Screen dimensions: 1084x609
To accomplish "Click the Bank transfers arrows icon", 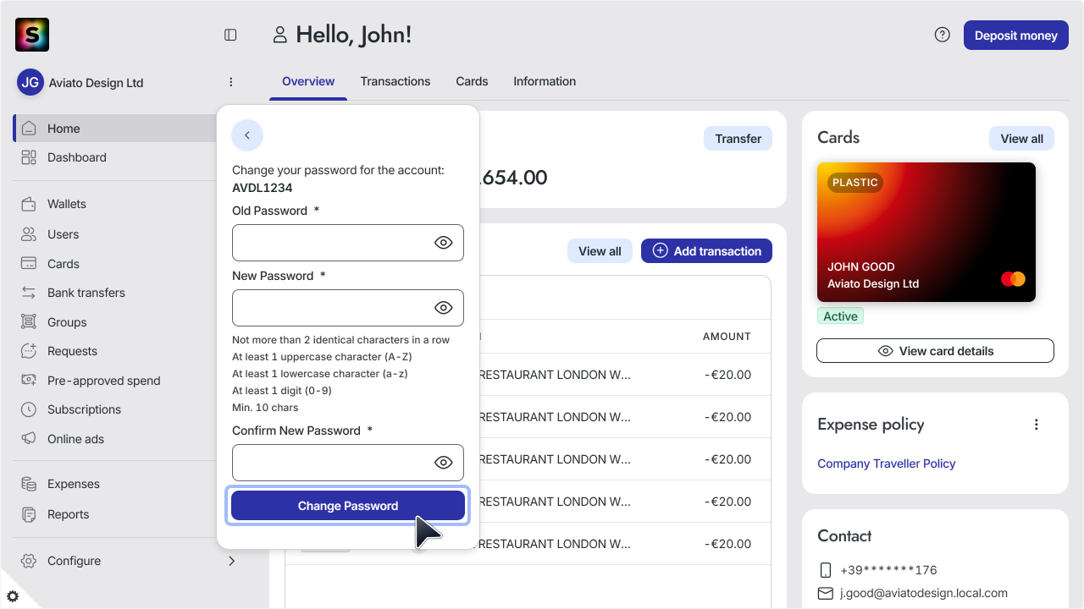I will [x=29, y=293].
